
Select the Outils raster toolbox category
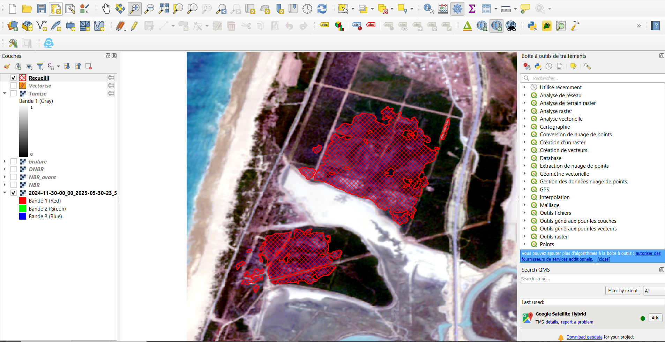554,236
